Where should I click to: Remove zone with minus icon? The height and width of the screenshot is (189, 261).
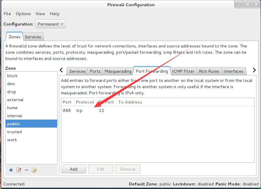pyautogui.click(x=26, y=170)
